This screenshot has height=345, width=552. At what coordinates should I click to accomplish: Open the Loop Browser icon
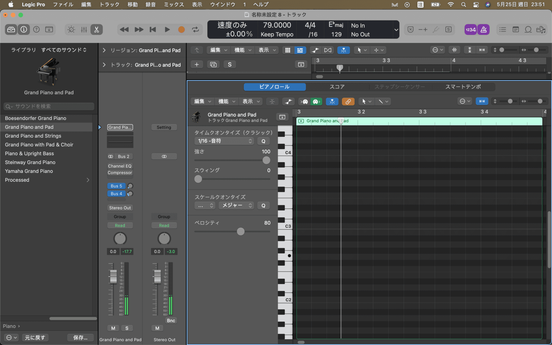[528, 30]
